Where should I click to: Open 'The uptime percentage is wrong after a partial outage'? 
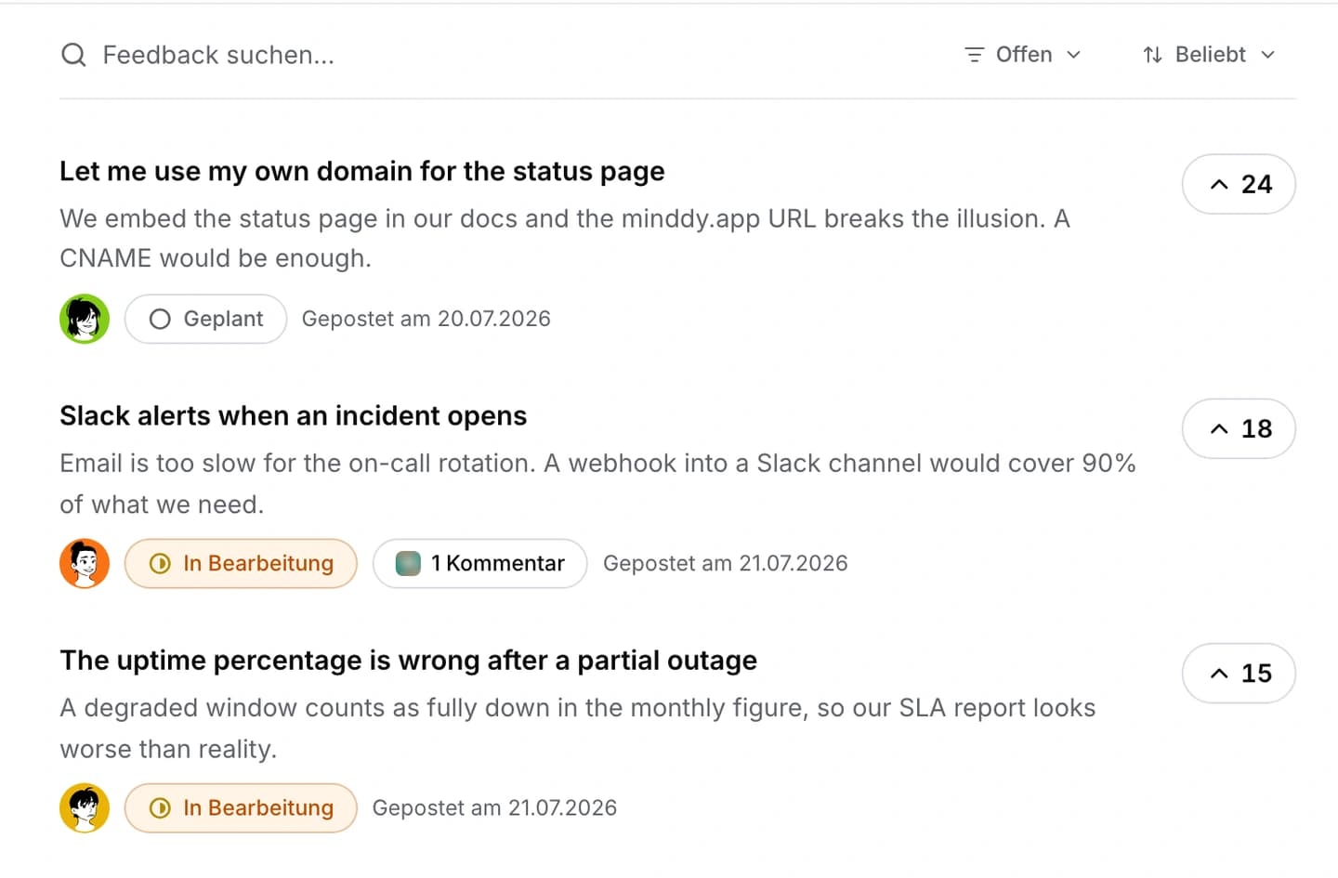click(409, 661)
